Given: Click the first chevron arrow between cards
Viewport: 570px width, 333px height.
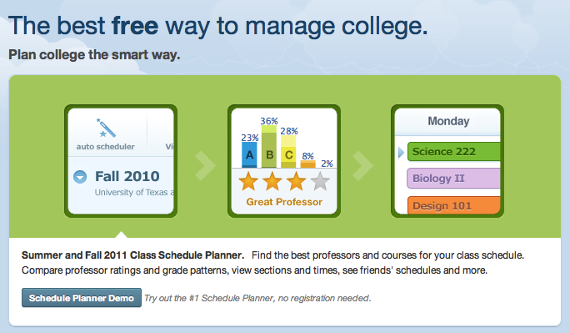Looking at the screenshot, I should [205, 165].
